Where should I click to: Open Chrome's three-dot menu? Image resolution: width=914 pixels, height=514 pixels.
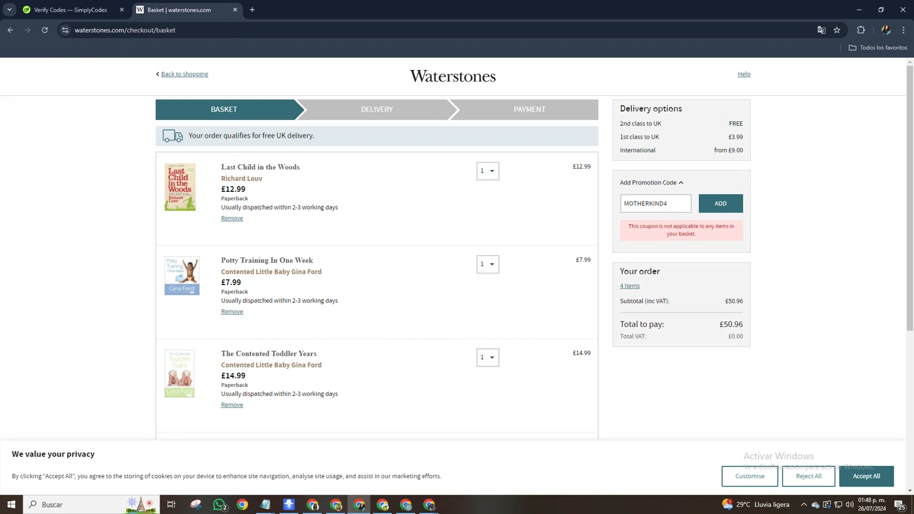[904, 30]
